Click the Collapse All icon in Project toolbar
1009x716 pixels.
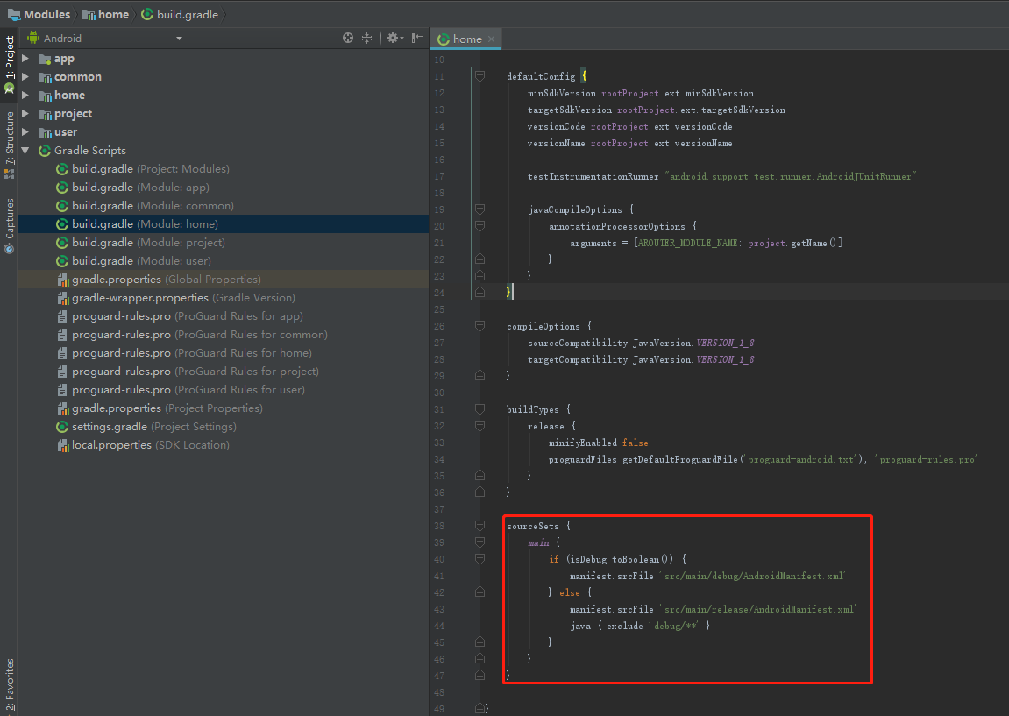(x=366, y=38)
